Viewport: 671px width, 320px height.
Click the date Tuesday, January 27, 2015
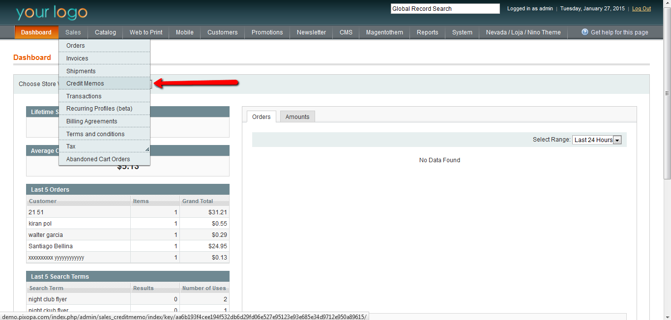click(592, 9)
